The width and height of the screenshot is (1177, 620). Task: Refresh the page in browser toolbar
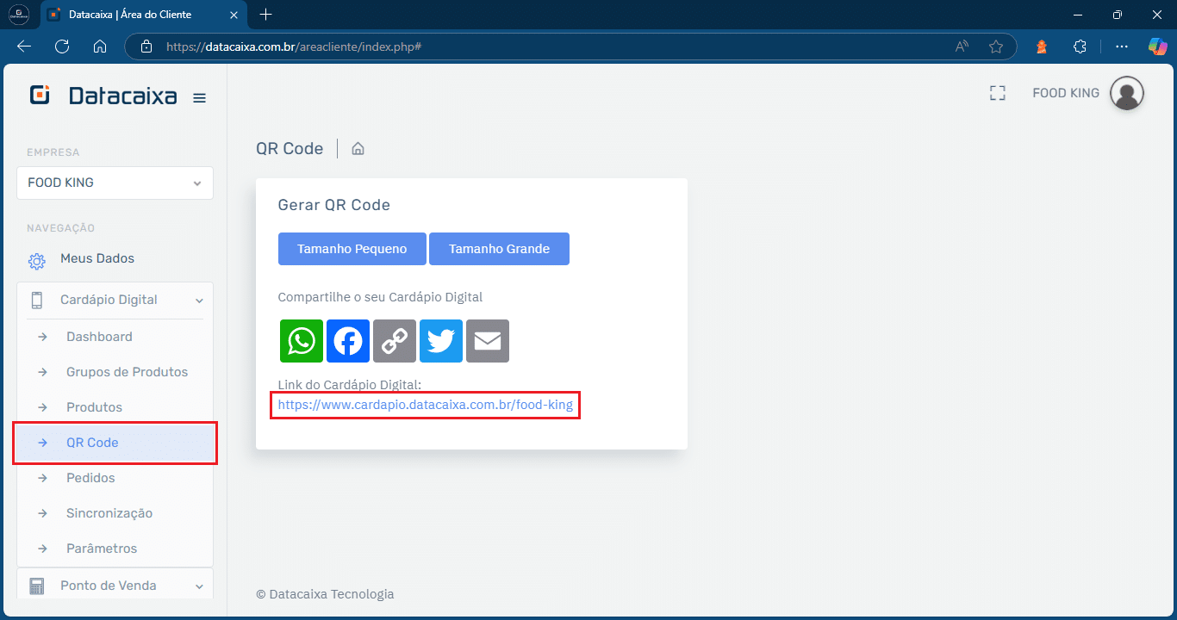62,46
